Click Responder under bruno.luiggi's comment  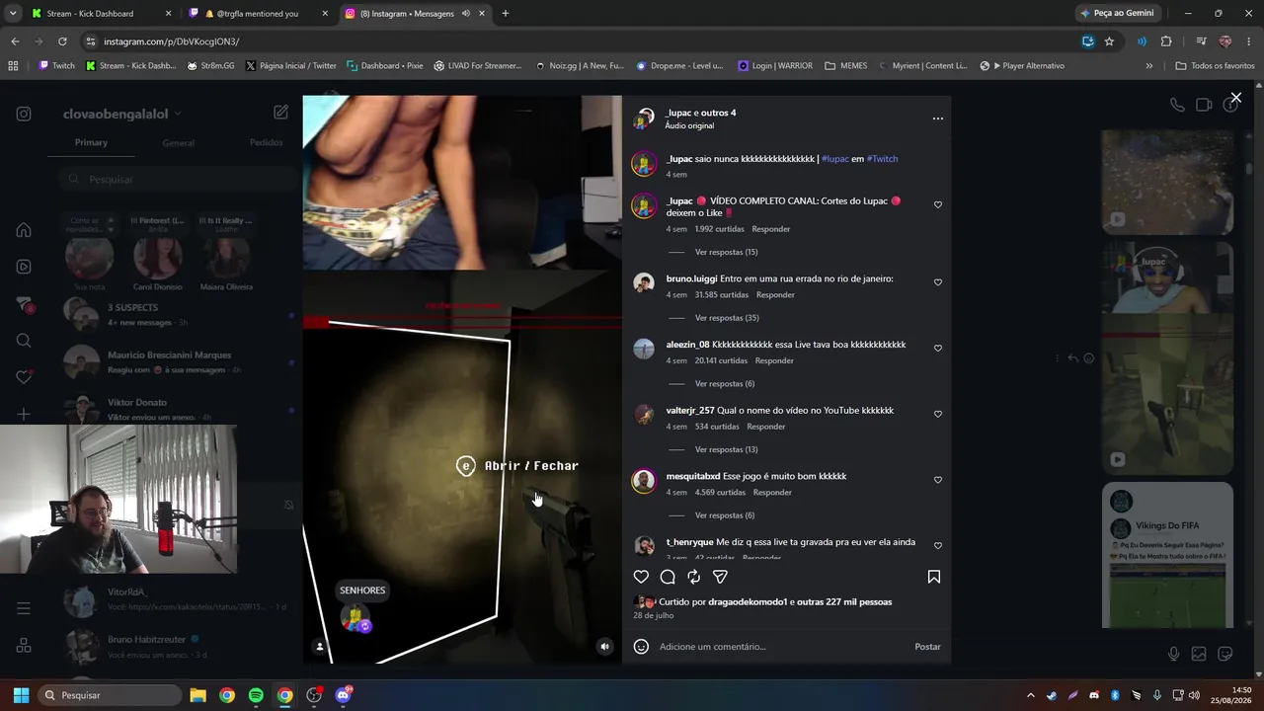tap(775, 294)
